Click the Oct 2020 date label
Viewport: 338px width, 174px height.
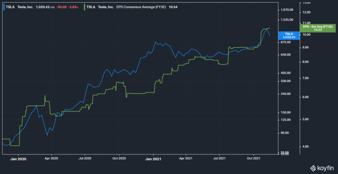(x=119, y=159)
